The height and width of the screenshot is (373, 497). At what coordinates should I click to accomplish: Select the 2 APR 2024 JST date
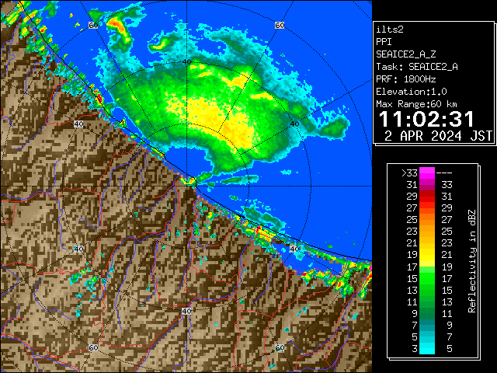[438, 136]
